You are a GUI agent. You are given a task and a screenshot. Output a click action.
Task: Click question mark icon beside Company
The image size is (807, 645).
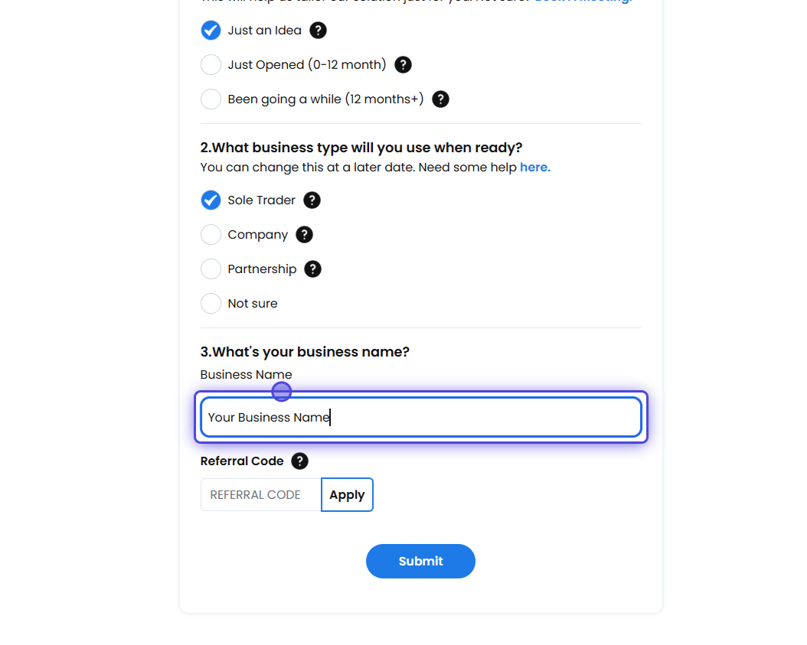coord(304,235)
